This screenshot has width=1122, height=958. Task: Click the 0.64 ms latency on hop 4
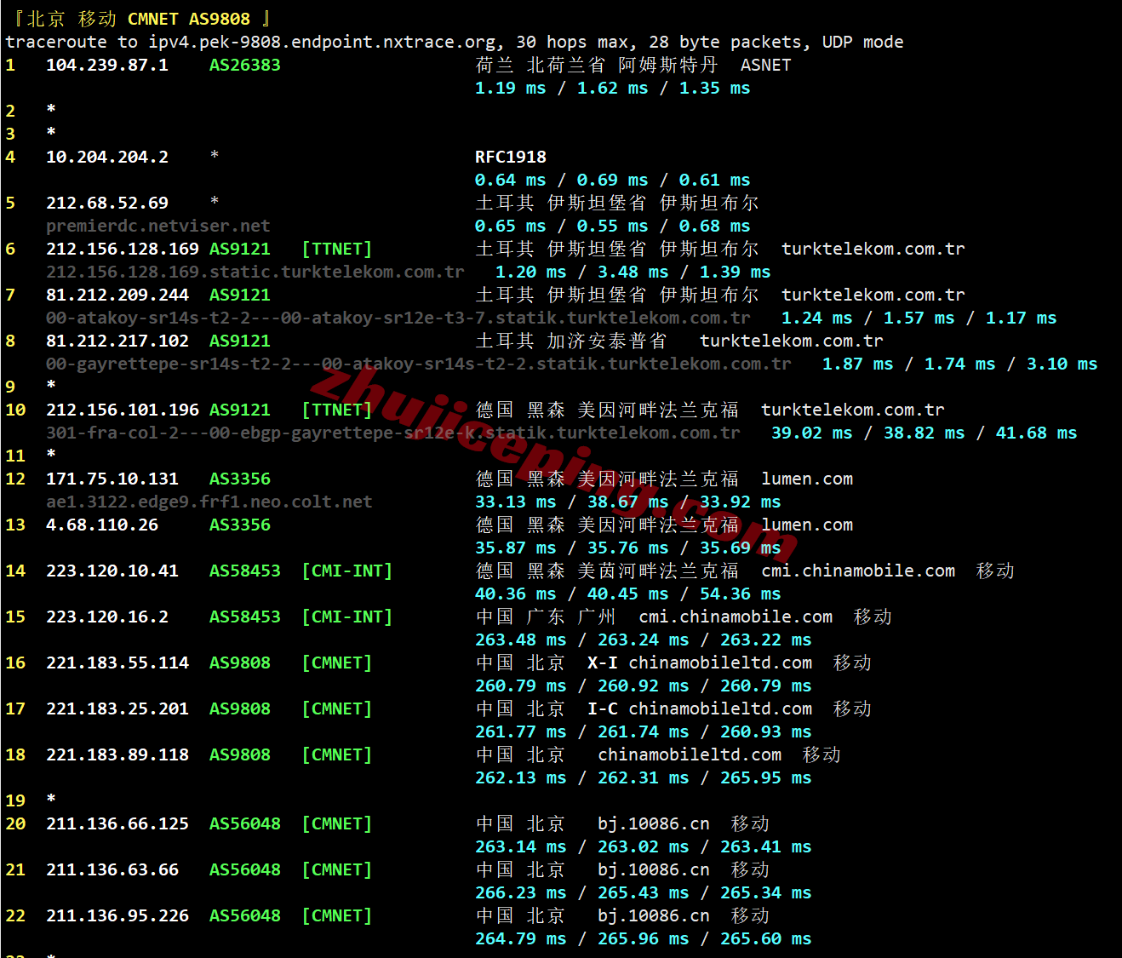pos(511,180)
